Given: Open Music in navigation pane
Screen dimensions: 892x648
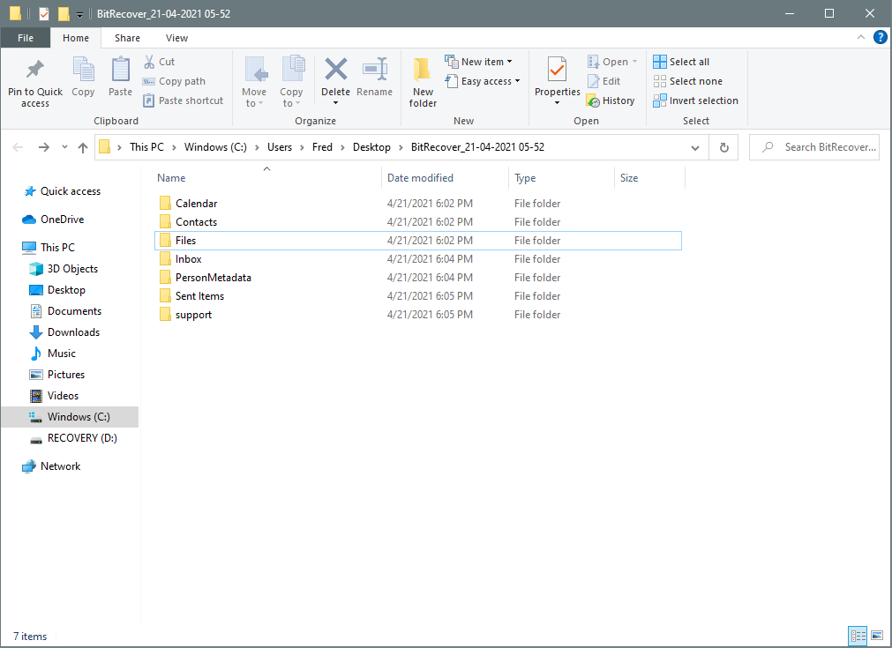Looking at the screenshot, I should click(x=52, y=354).
